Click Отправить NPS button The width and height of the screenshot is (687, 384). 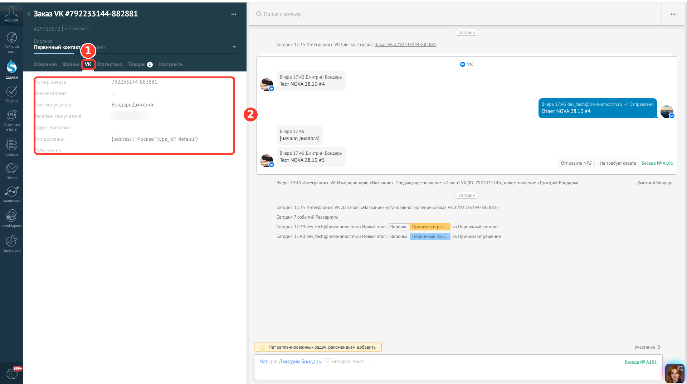(576, 163)
